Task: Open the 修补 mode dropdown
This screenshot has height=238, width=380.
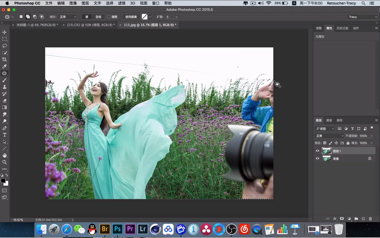Action: [x=68, y=17]
